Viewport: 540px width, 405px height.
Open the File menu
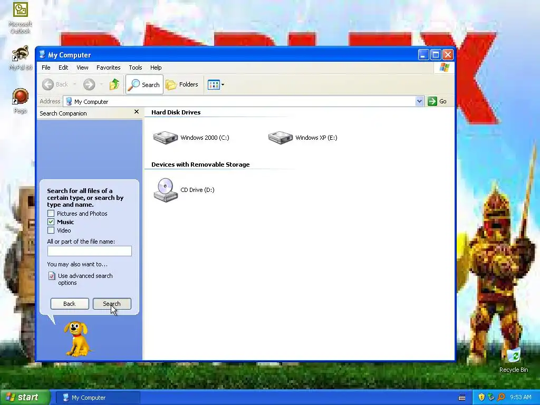tap(46, 67)
